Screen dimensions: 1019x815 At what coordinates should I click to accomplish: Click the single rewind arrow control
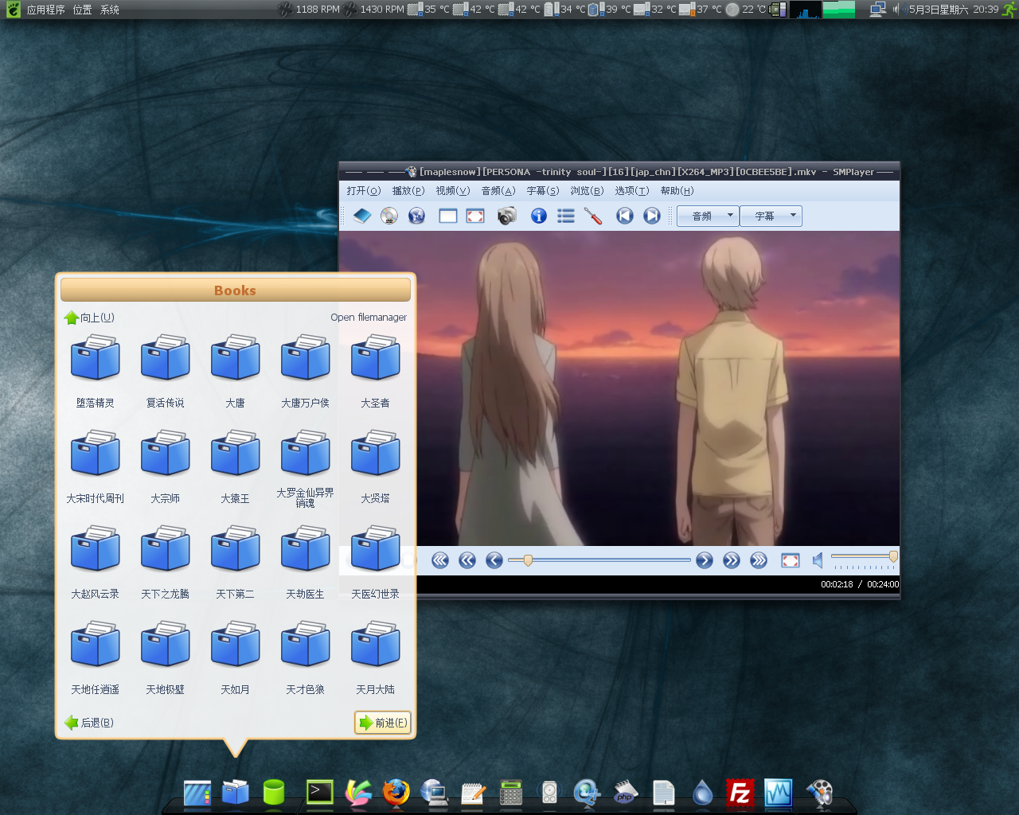tap(494, 560)
